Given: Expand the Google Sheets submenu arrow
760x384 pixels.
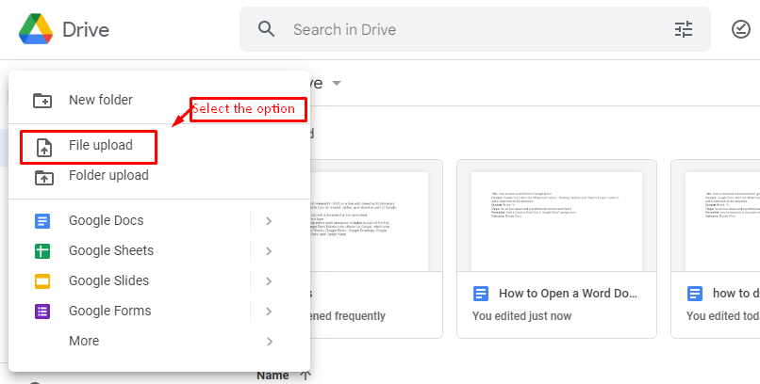Looking at the screenshot, I should click(x=269, y=251).
